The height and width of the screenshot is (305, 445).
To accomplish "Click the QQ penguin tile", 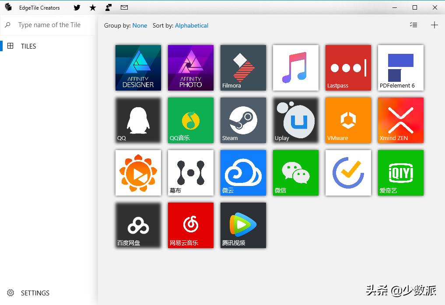I will pyautogui.click(x=138, y=120).
